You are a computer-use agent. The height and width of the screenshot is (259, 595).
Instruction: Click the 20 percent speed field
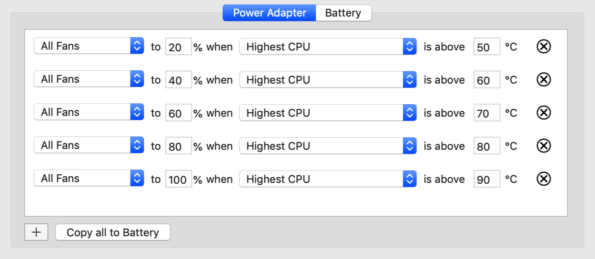pyautogui.click(x=178, y=47)
